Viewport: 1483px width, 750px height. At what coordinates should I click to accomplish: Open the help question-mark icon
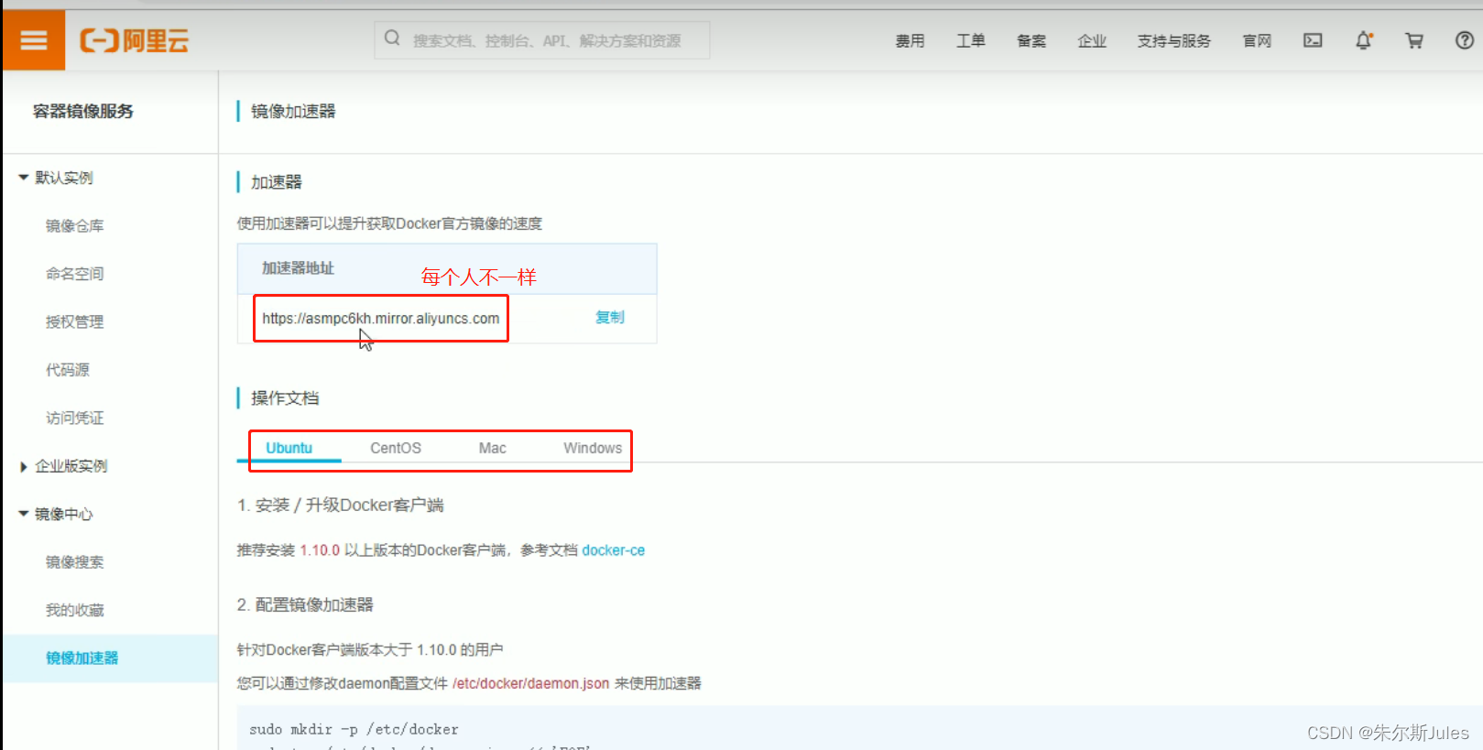1465,40
